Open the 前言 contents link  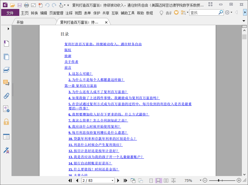(68, 68)
